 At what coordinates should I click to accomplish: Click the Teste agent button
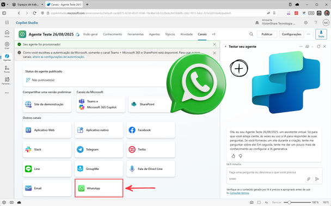click(321, 34)
